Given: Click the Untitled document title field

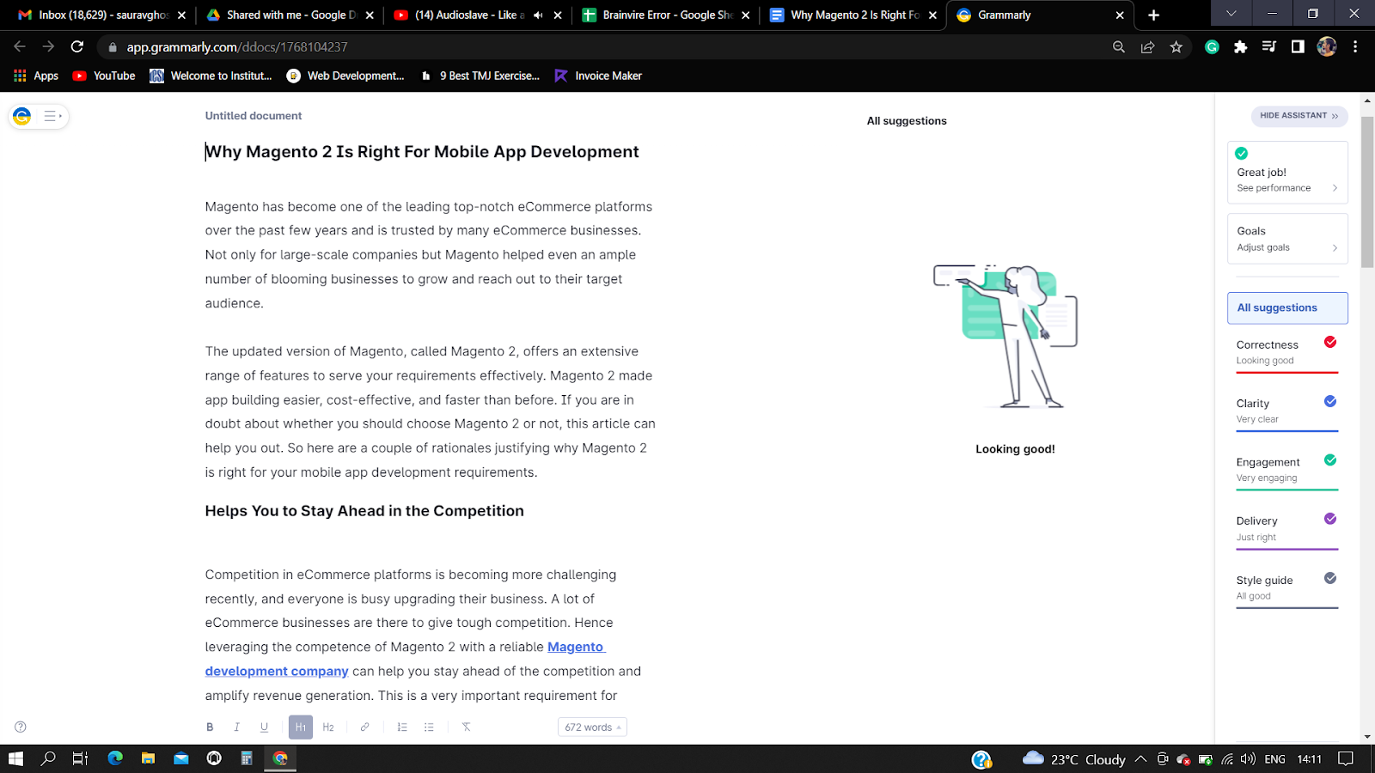Looking at the screenshot, I should coord(254,116).
